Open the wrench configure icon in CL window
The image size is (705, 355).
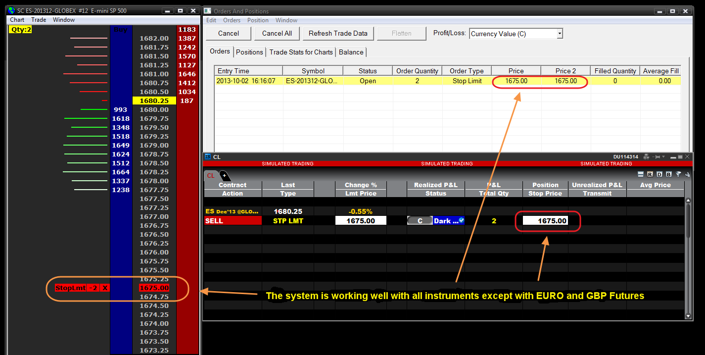pos(687,174)
